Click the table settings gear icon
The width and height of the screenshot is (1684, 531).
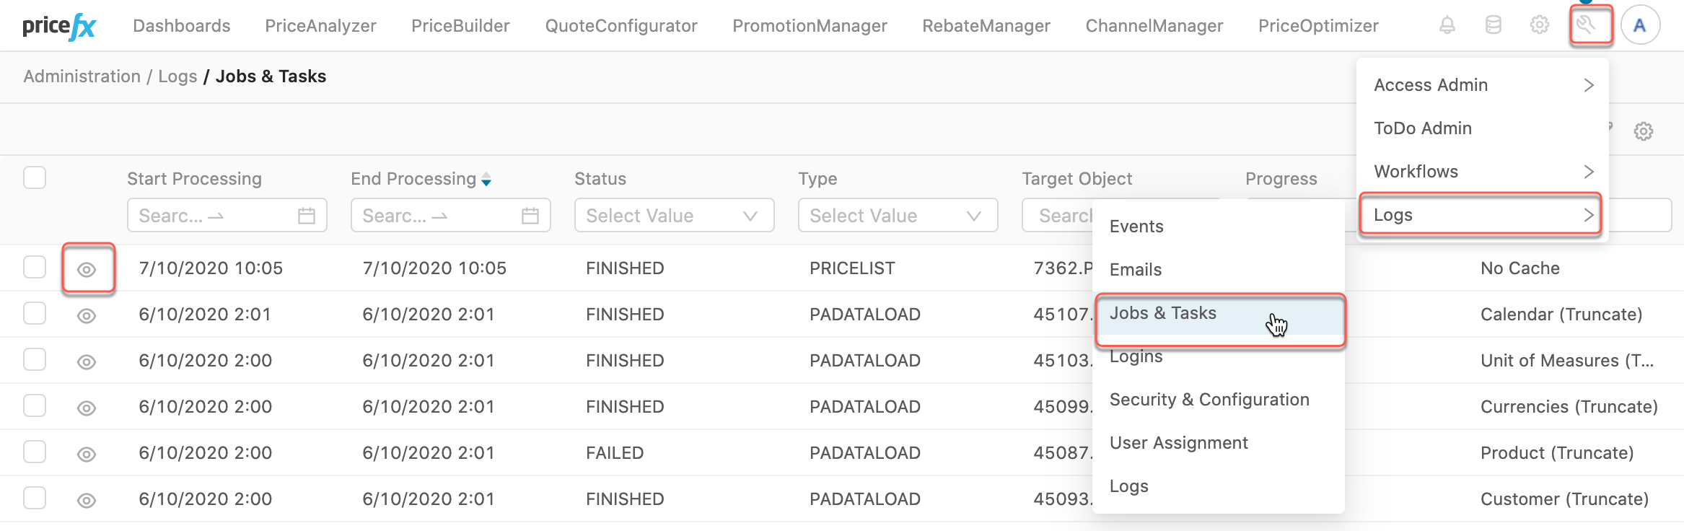pos(1643,131)
